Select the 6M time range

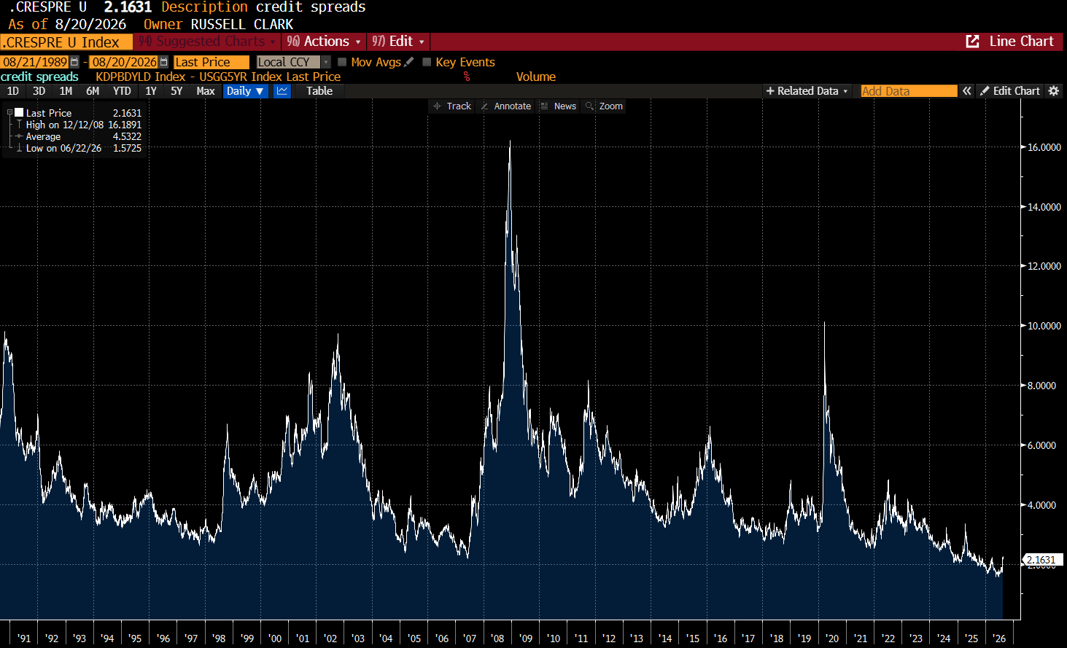pos(93,91)
